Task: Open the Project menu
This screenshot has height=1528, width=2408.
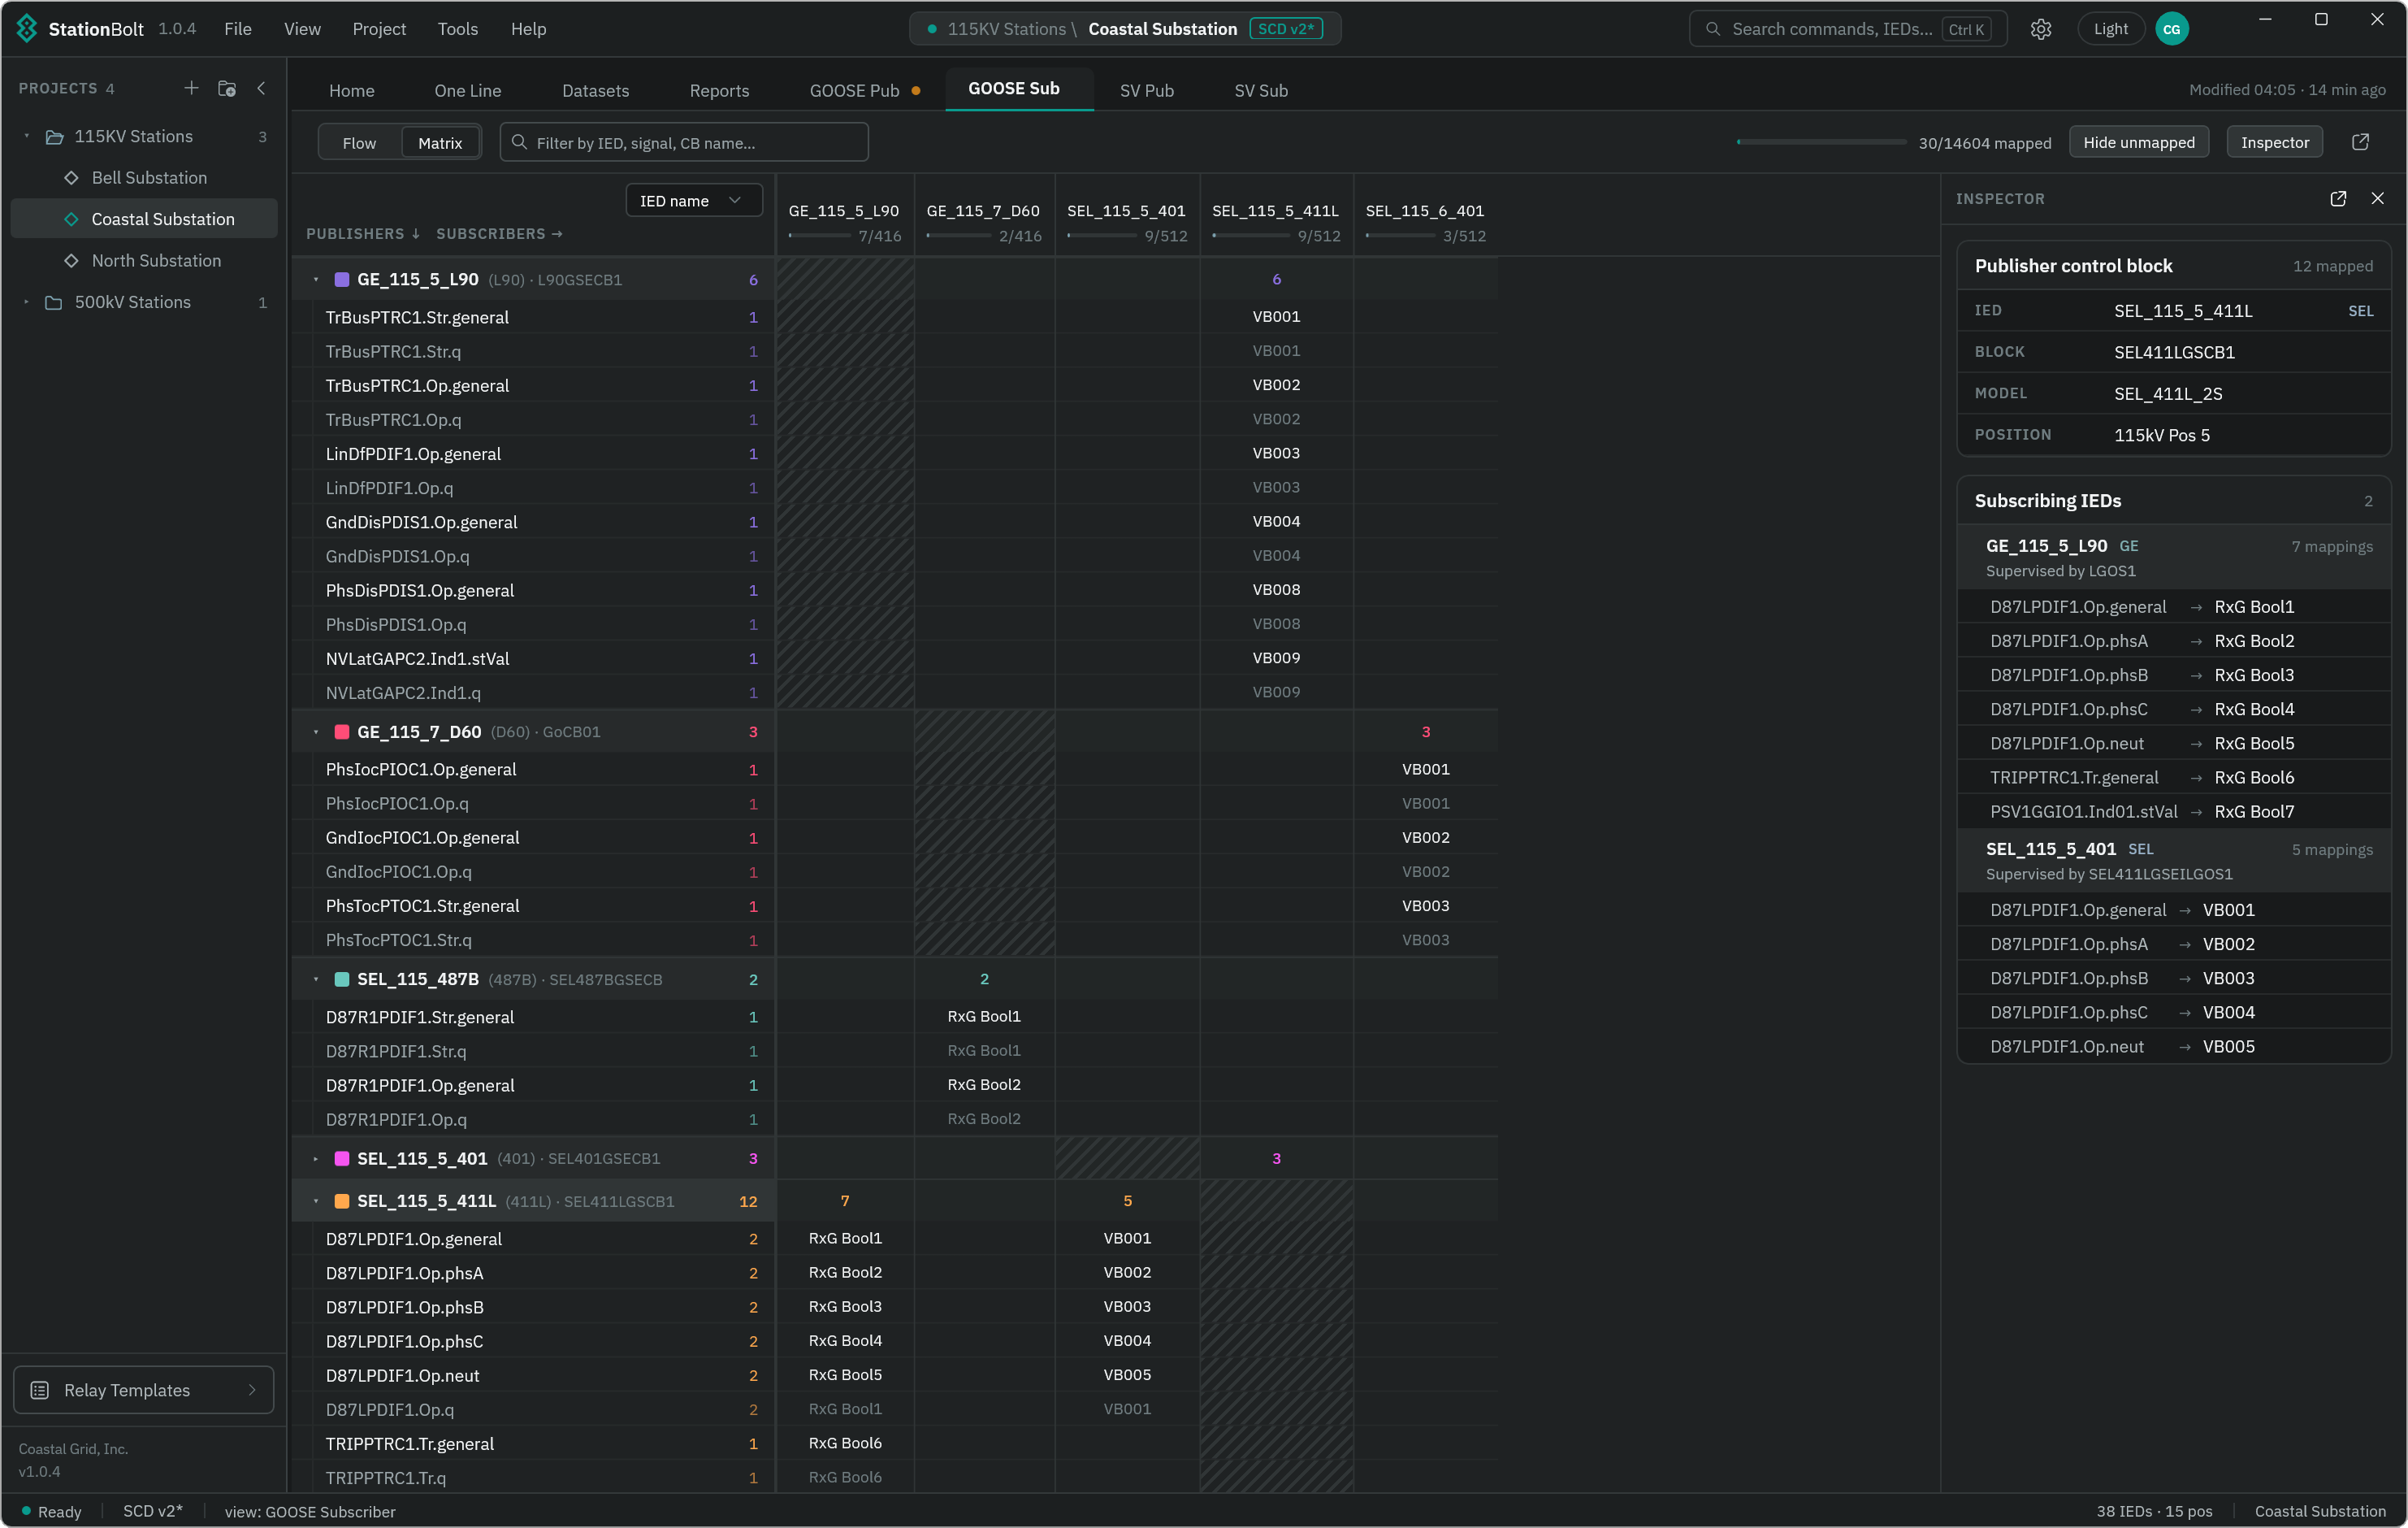Action: click(379, 29)
